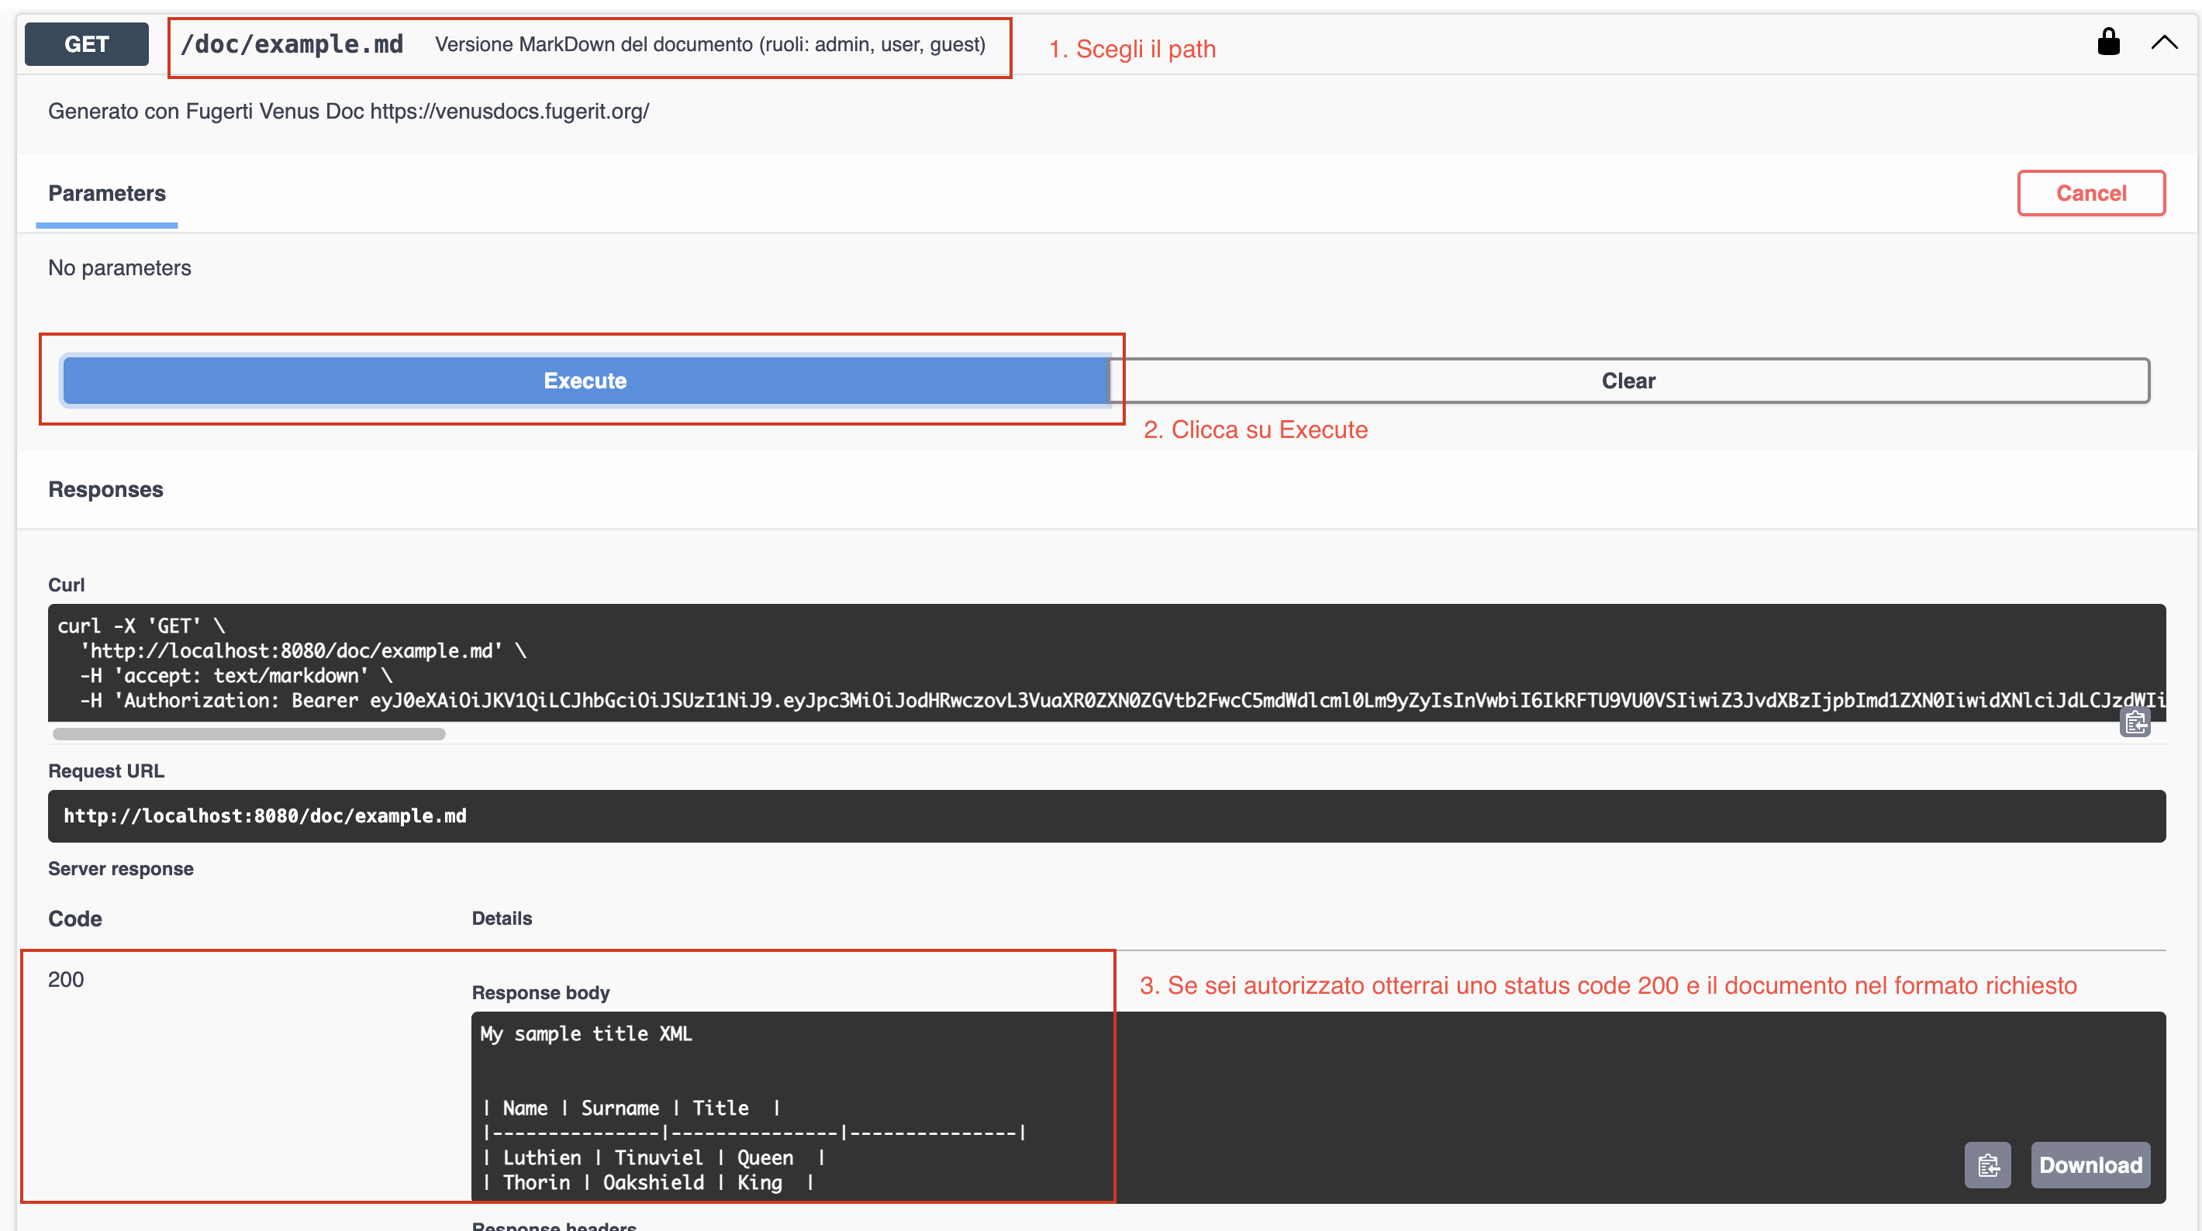
Task: Click the 200 status code
Action: tap(66, 979)
